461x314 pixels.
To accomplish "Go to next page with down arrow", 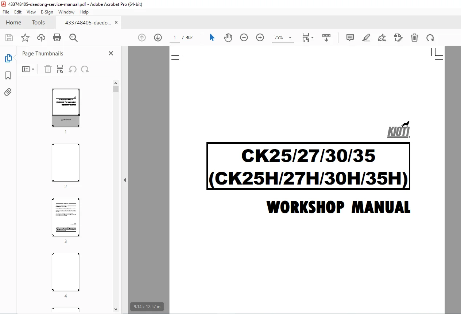I will 158,38.
